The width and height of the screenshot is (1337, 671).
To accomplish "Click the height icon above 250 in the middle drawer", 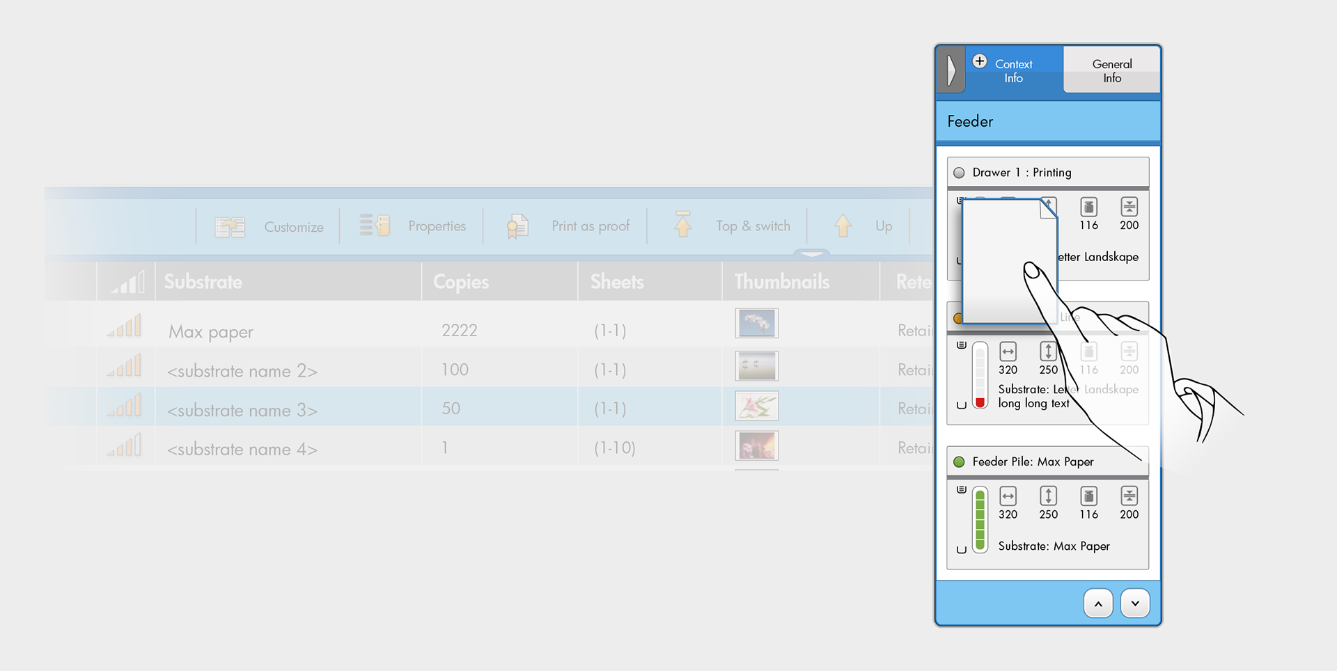I will (x=1049, y=352).
